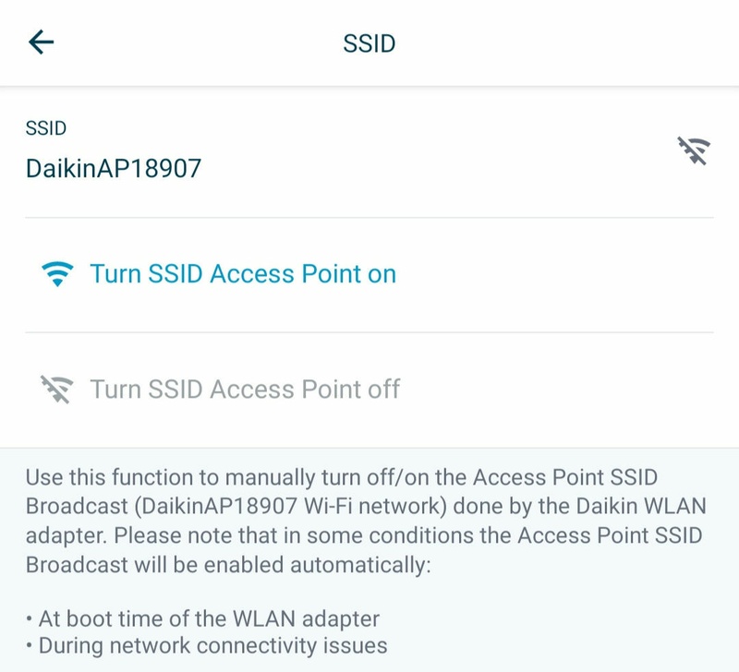
Task: Click the crossed-out Wi-Fi icon beside DaikinAP18907
Action: [x=693, y=150]
